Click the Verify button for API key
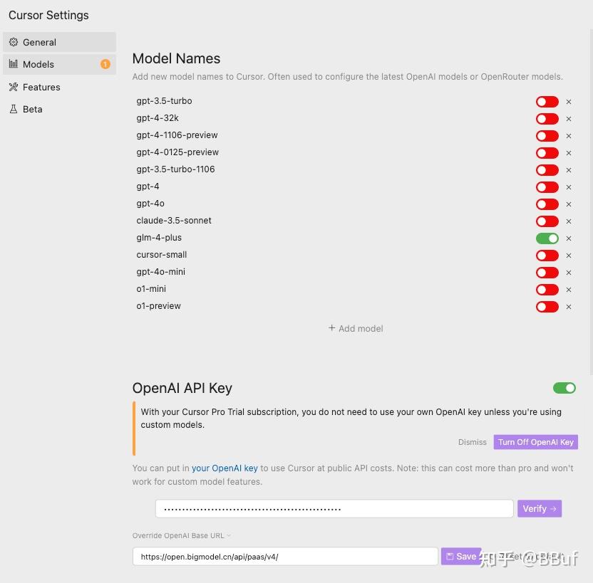 pos(539,508)
